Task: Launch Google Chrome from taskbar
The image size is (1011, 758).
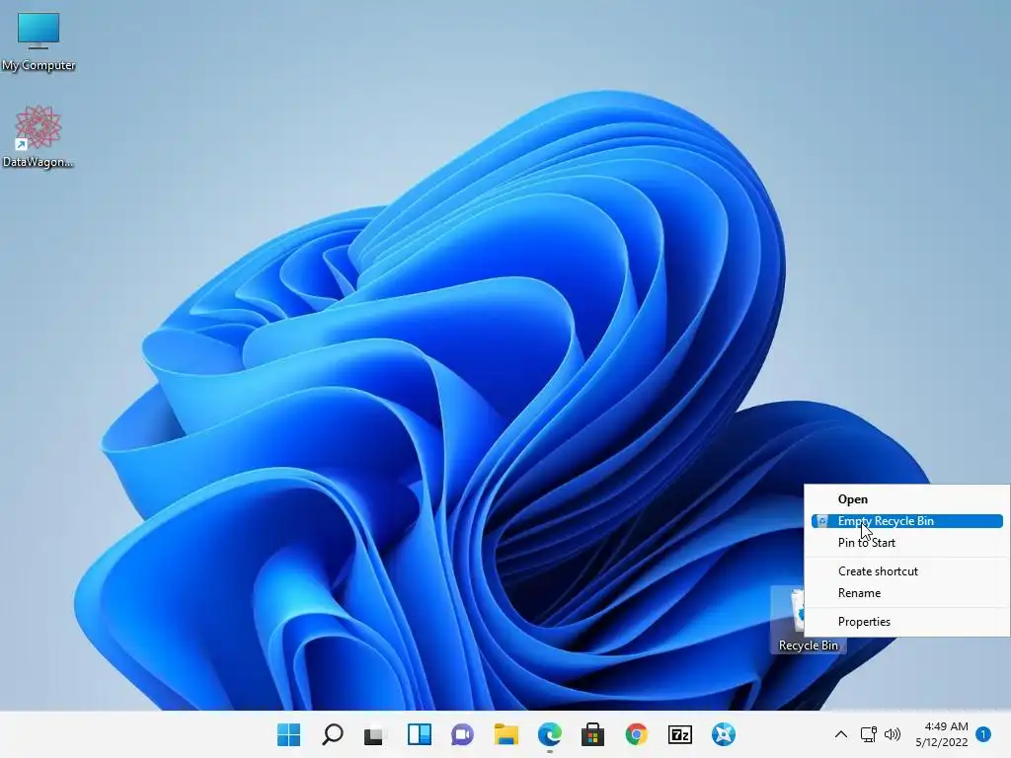Action: click(637, 734)
